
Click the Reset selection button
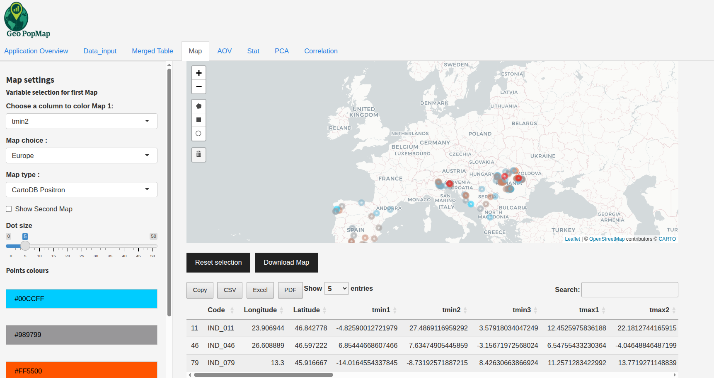(x=218, y=263)
